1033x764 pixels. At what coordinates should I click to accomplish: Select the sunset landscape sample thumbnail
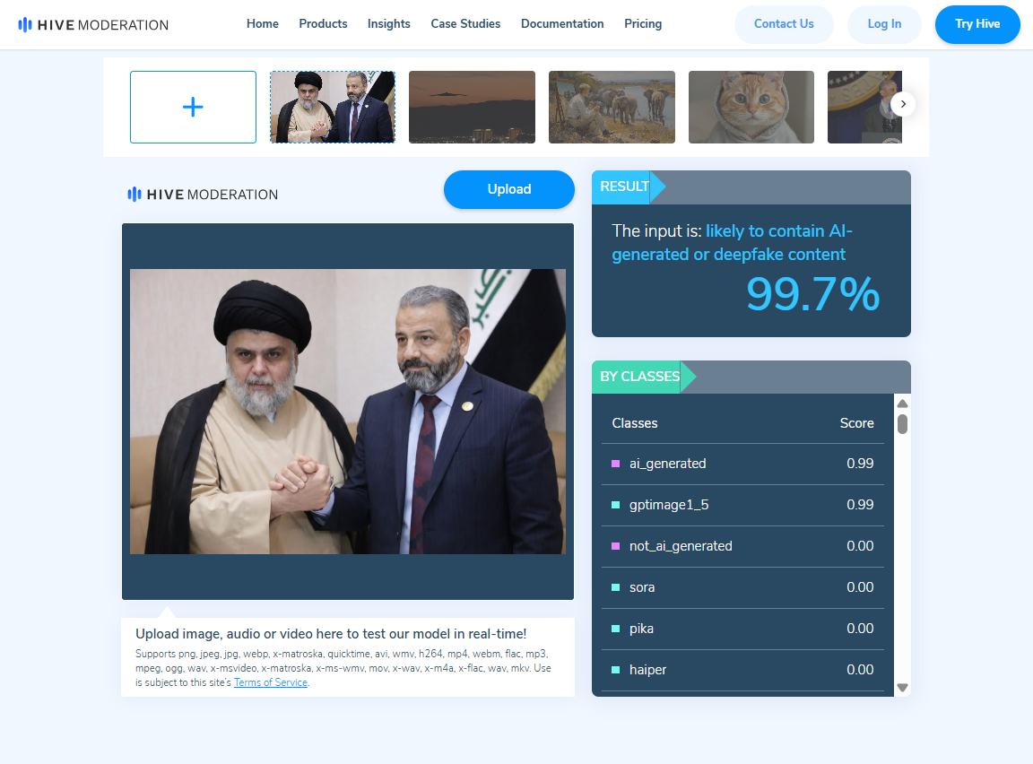click(x=473, y=107)
